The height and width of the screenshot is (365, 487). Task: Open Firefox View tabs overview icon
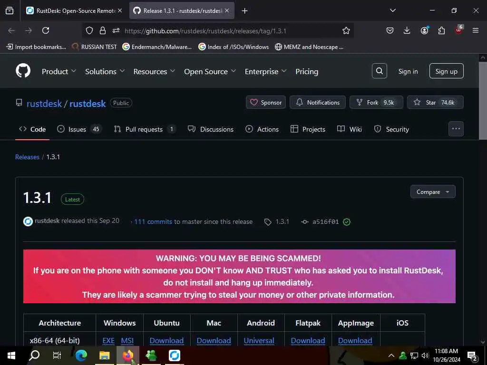(10, 10)
